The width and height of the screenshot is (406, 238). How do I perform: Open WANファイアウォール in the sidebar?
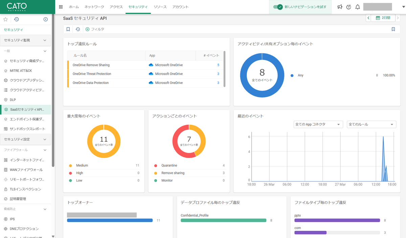tap(26, 170)
